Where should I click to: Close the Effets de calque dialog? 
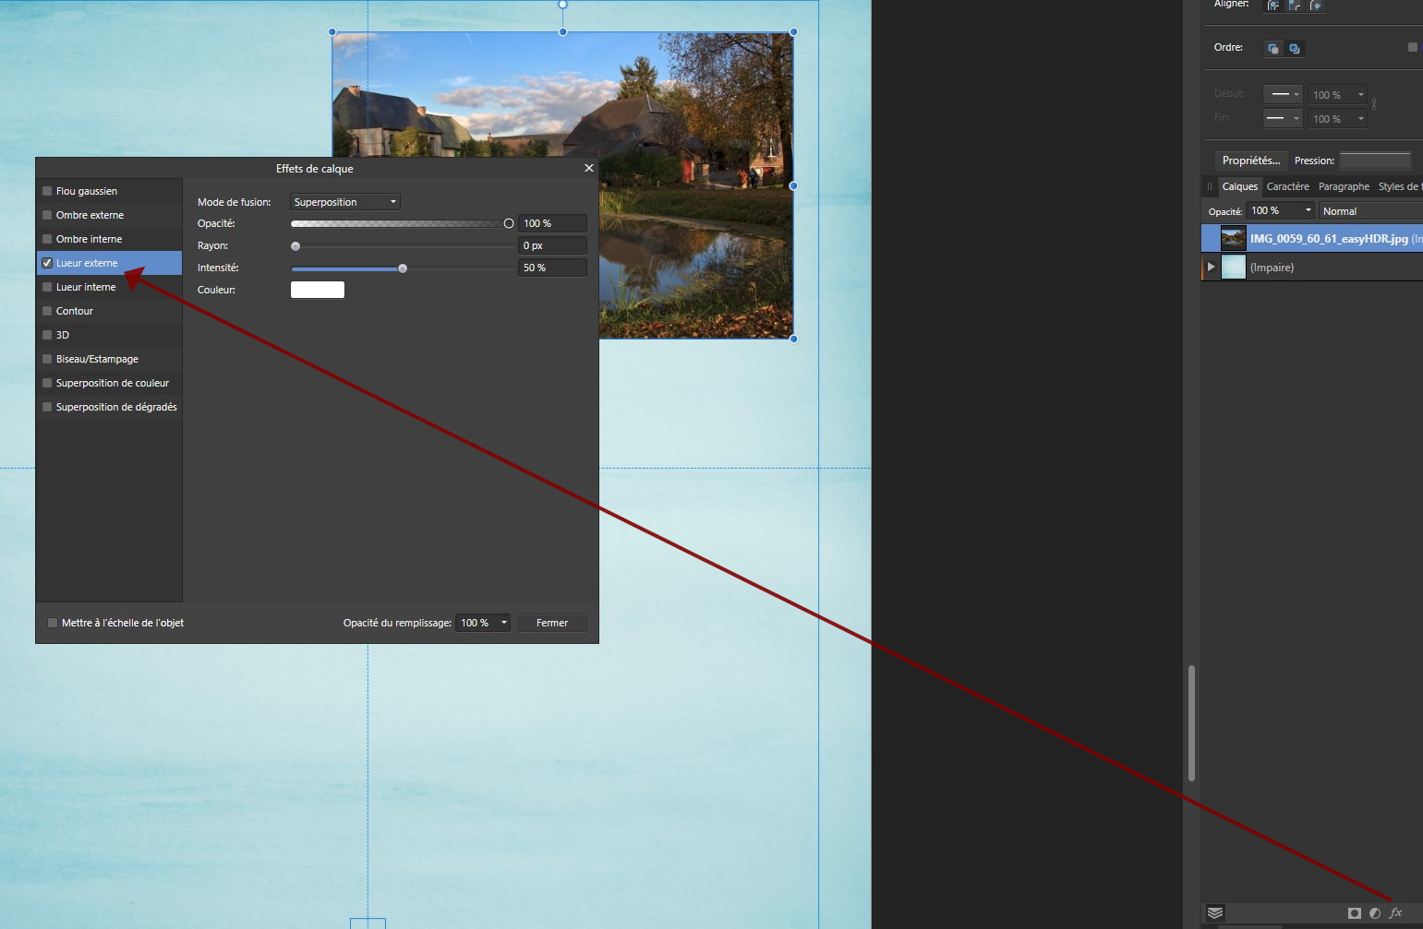(589, 168)
